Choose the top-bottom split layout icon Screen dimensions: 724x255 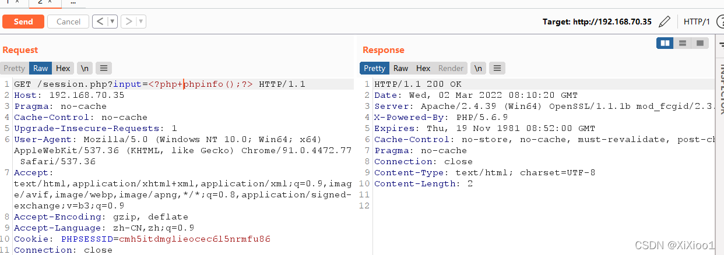point(682,43)
